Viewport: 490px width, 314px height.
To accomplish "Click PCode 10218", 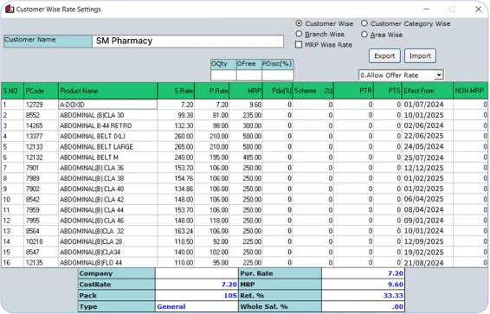I will pyautogui.click(x=41, y=241).
